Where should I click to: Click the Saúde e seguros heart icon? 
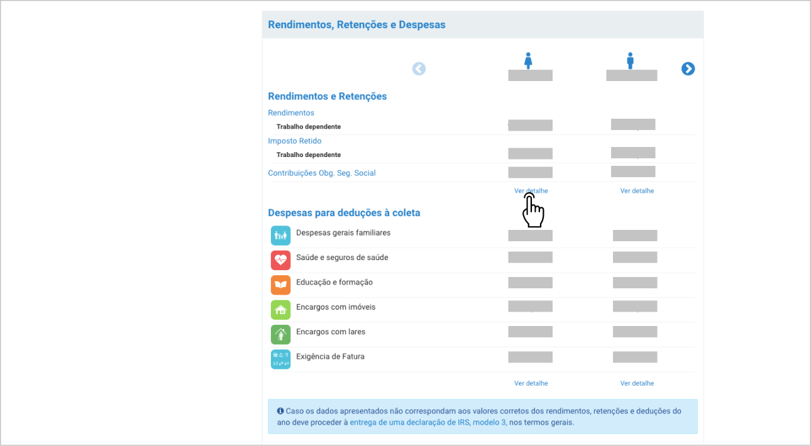click(x=280, y=260)
